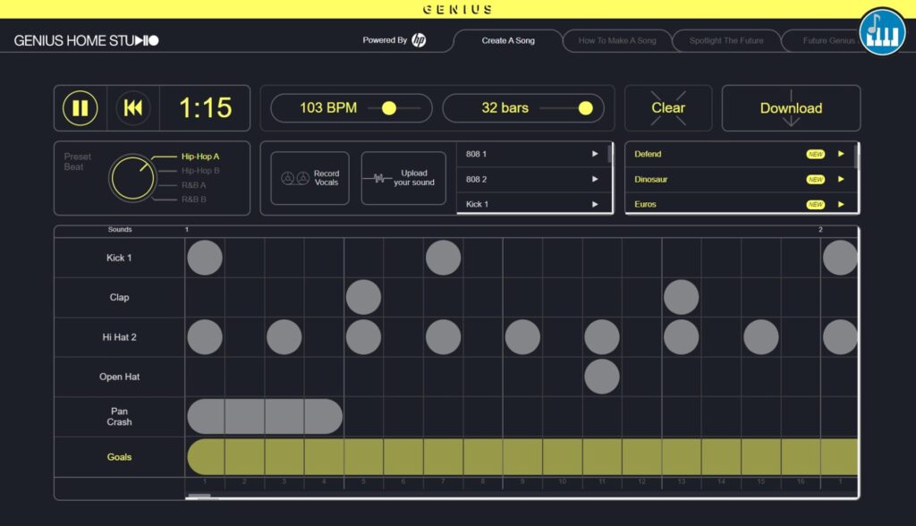Click the Defend sample name
Screen dimensions: 916x526
pyautogui.click(x=648, y=154)
